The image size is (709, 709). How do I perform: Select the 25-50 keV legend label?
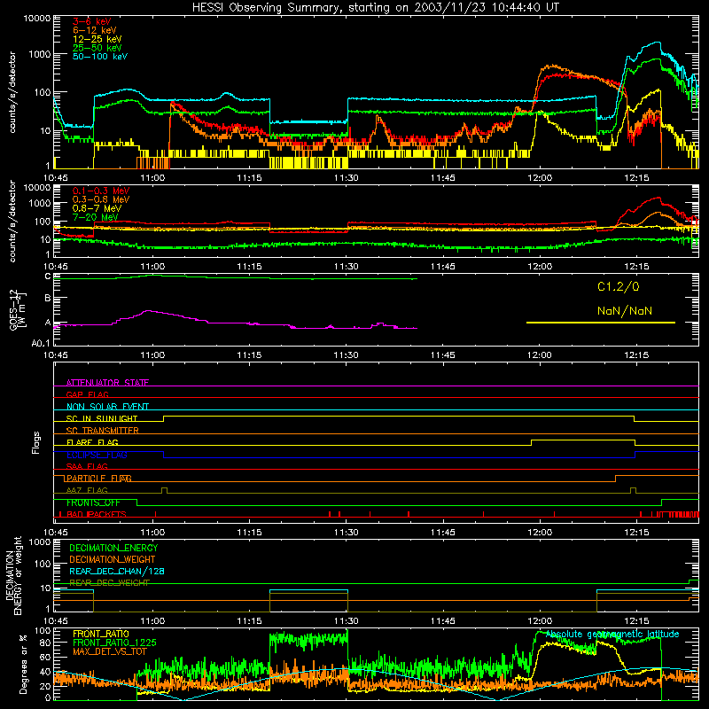[x=97, y=48]
